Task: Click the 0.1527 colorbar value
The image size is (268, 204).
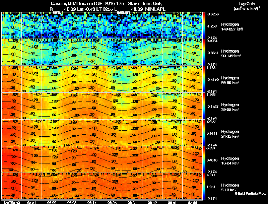Action: click(213, 107)
